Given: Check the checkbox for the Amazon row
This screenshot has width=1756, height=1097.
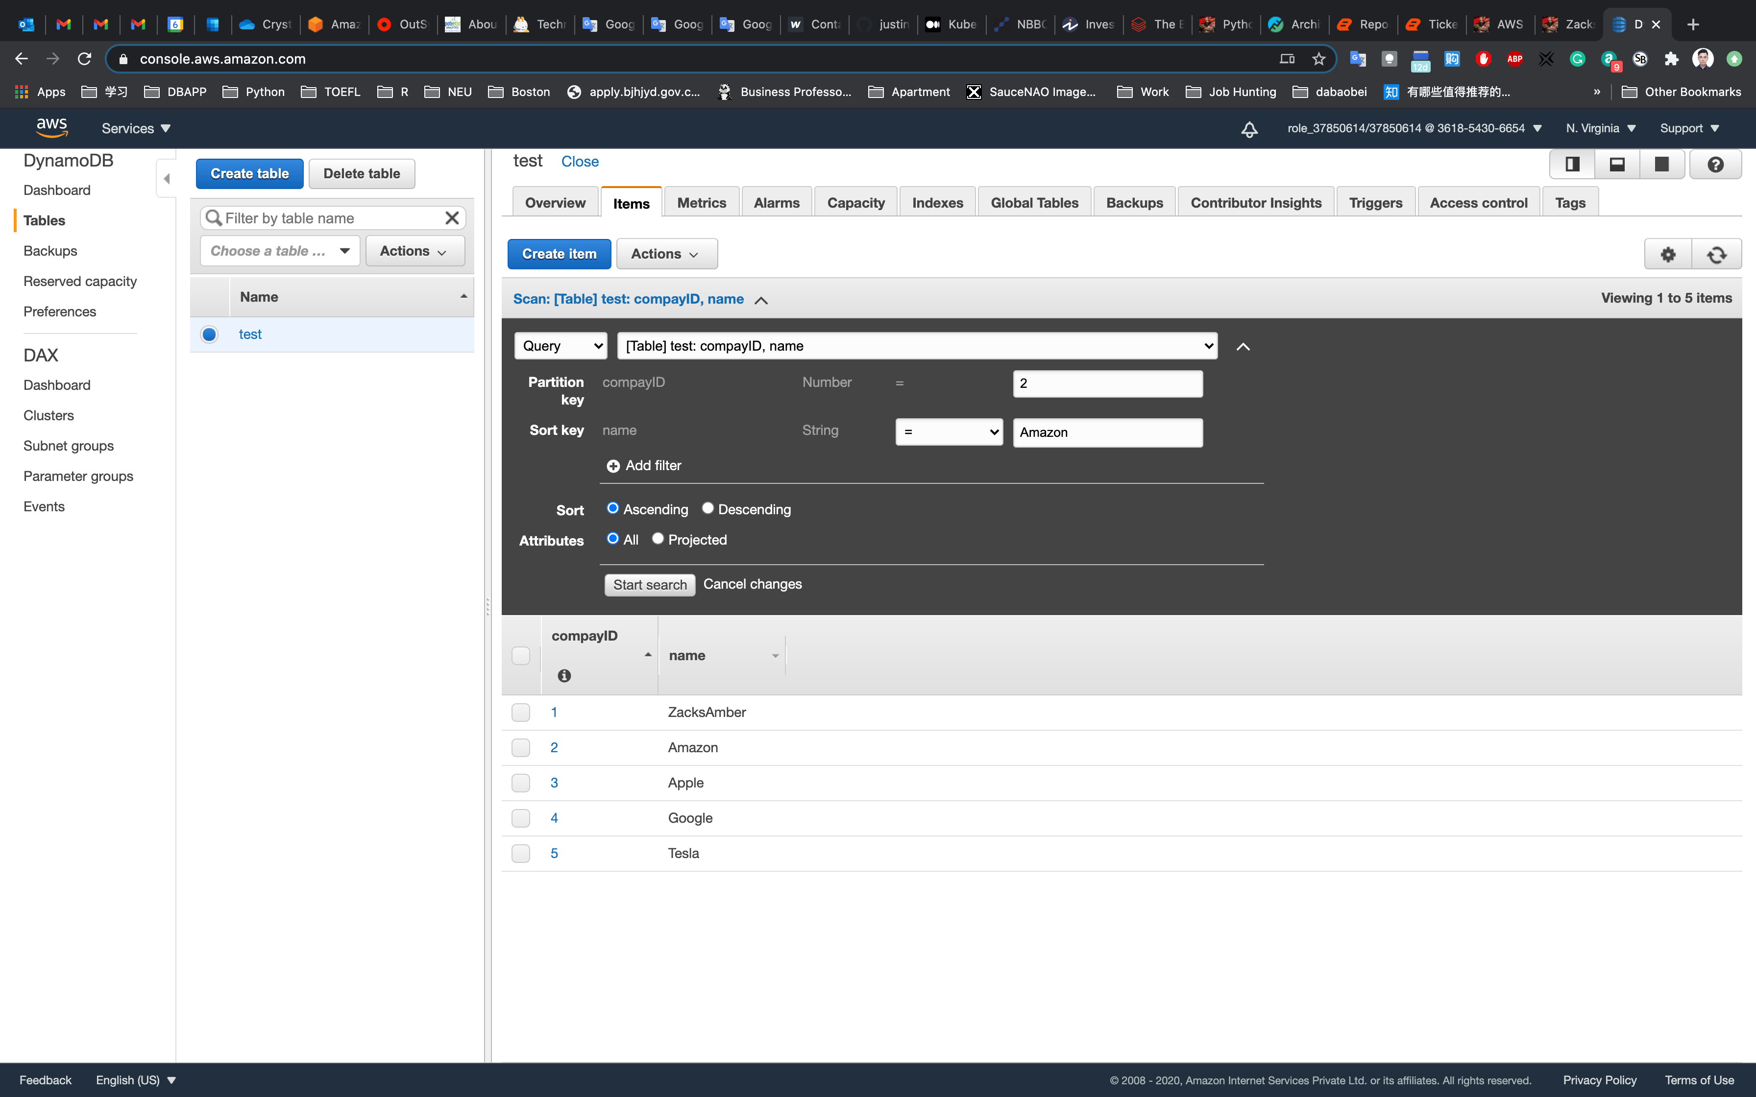Looking at the screenshot, I should 520,747.
